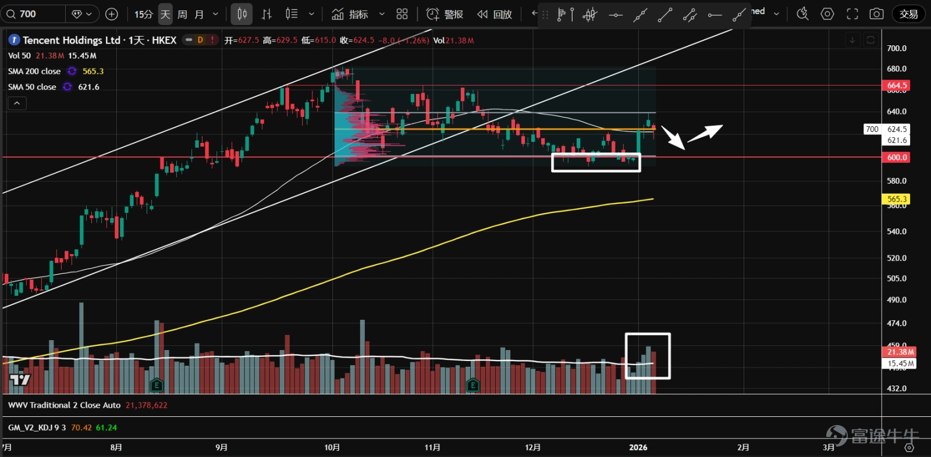Viewport: 931px width, 457px height.
Task: Toggle the gray dash pill beside title
Action: coord(189,40)
